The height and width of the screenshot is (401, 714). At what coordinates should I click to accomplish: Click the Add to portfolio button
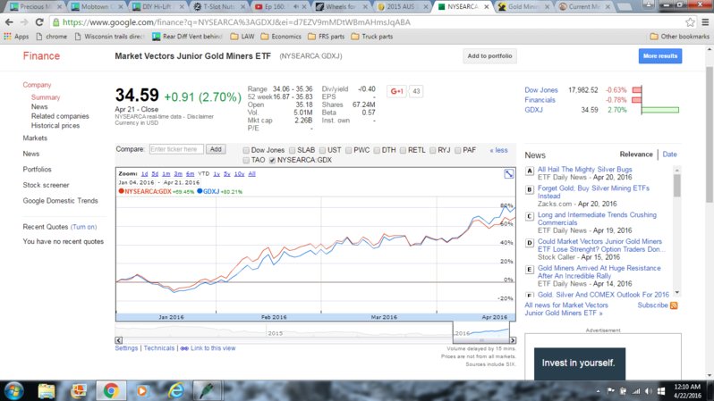pyautogui.click(x=490, y=56)
